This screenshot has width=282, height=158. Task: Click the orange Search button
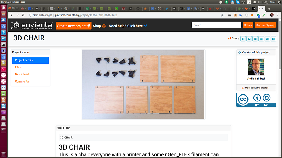[x=248, y=25]
